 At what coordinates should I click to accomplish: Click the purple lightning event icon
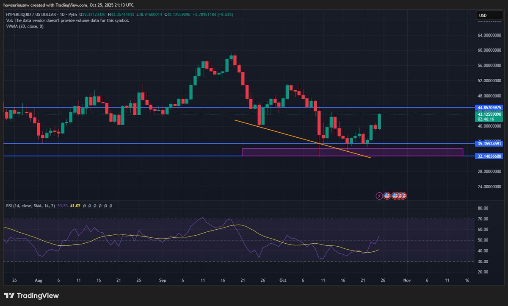point(379,196)
